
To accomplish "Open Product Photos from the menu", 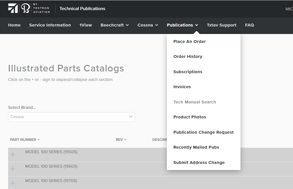I will click(190, 117).
